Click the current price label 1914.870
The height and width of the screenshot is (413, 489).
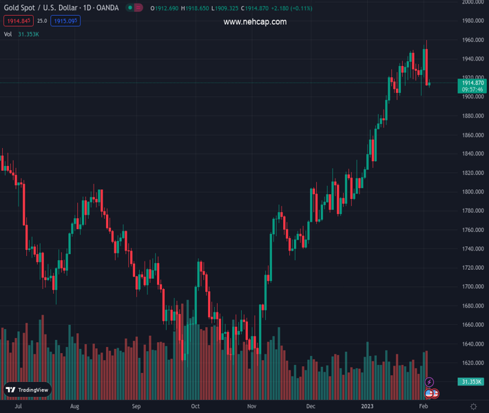472,83
